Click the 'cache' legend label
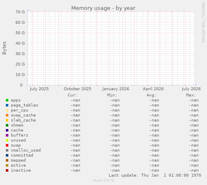The image size is (207, 185). 17,130
